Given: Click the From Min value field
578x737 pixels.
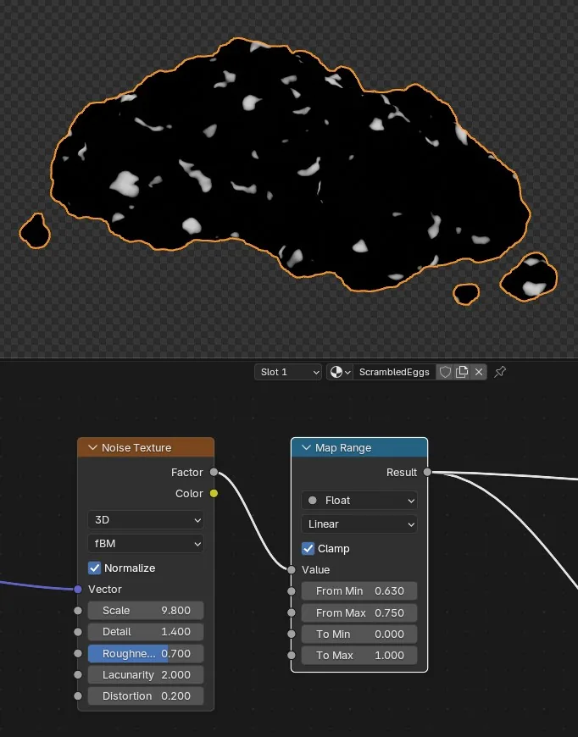Looking at the screenshot, I should (x=359, y=590).
